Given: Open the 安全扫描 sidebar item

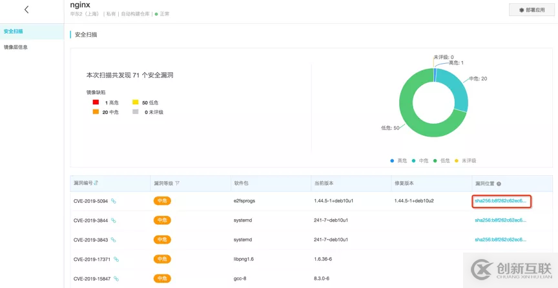Looking at the screenshot, I should pos(32,32).
